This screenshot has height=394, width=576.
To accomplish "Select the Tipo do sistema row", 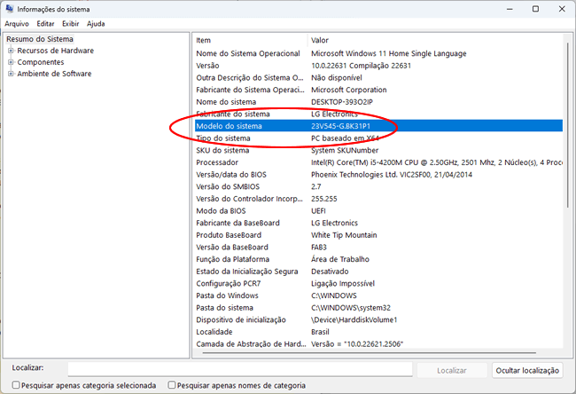I will click(x=378, y=138).
